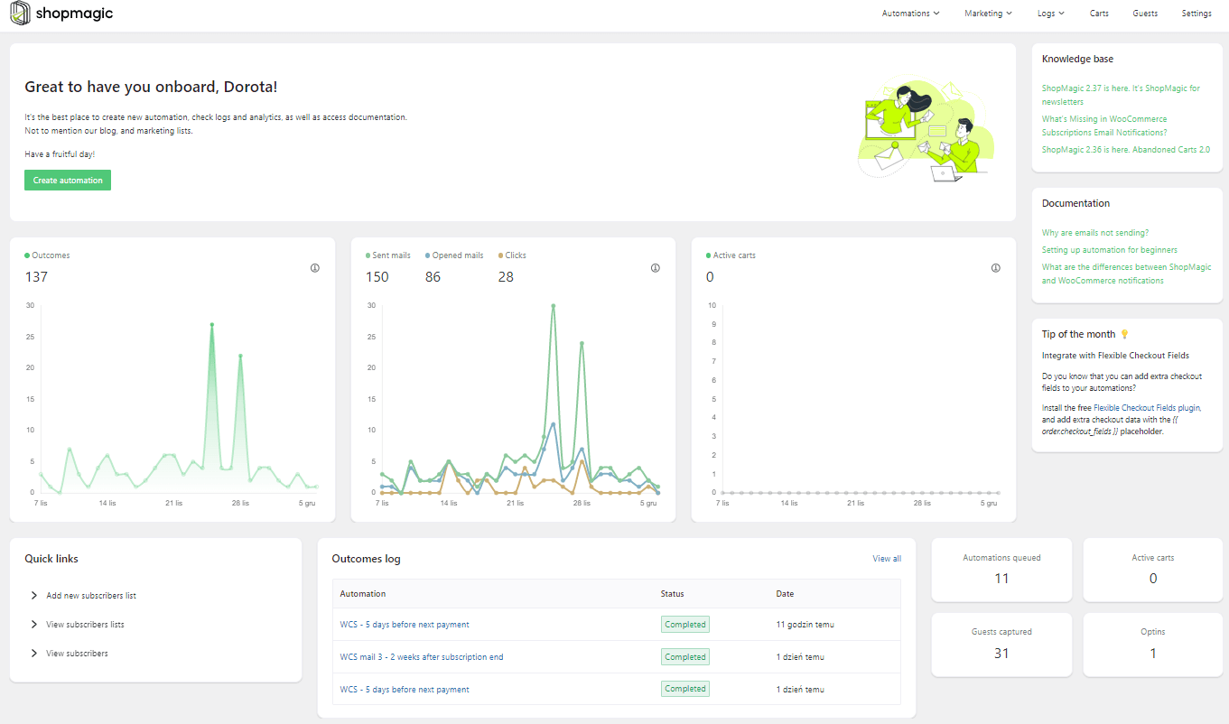Click the Active carts stat card showing 0
This screenshot has width=1229, height=724.
tap(1153, 570)
